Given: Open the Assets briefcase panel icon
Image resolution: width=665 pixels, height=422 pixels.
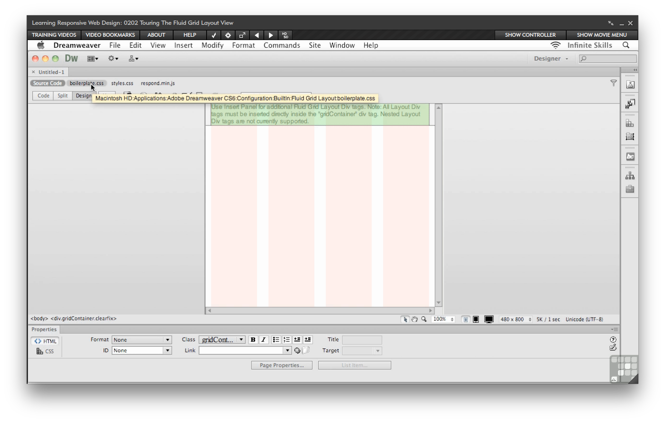Looking at the screenshot, I should point(630,189).
